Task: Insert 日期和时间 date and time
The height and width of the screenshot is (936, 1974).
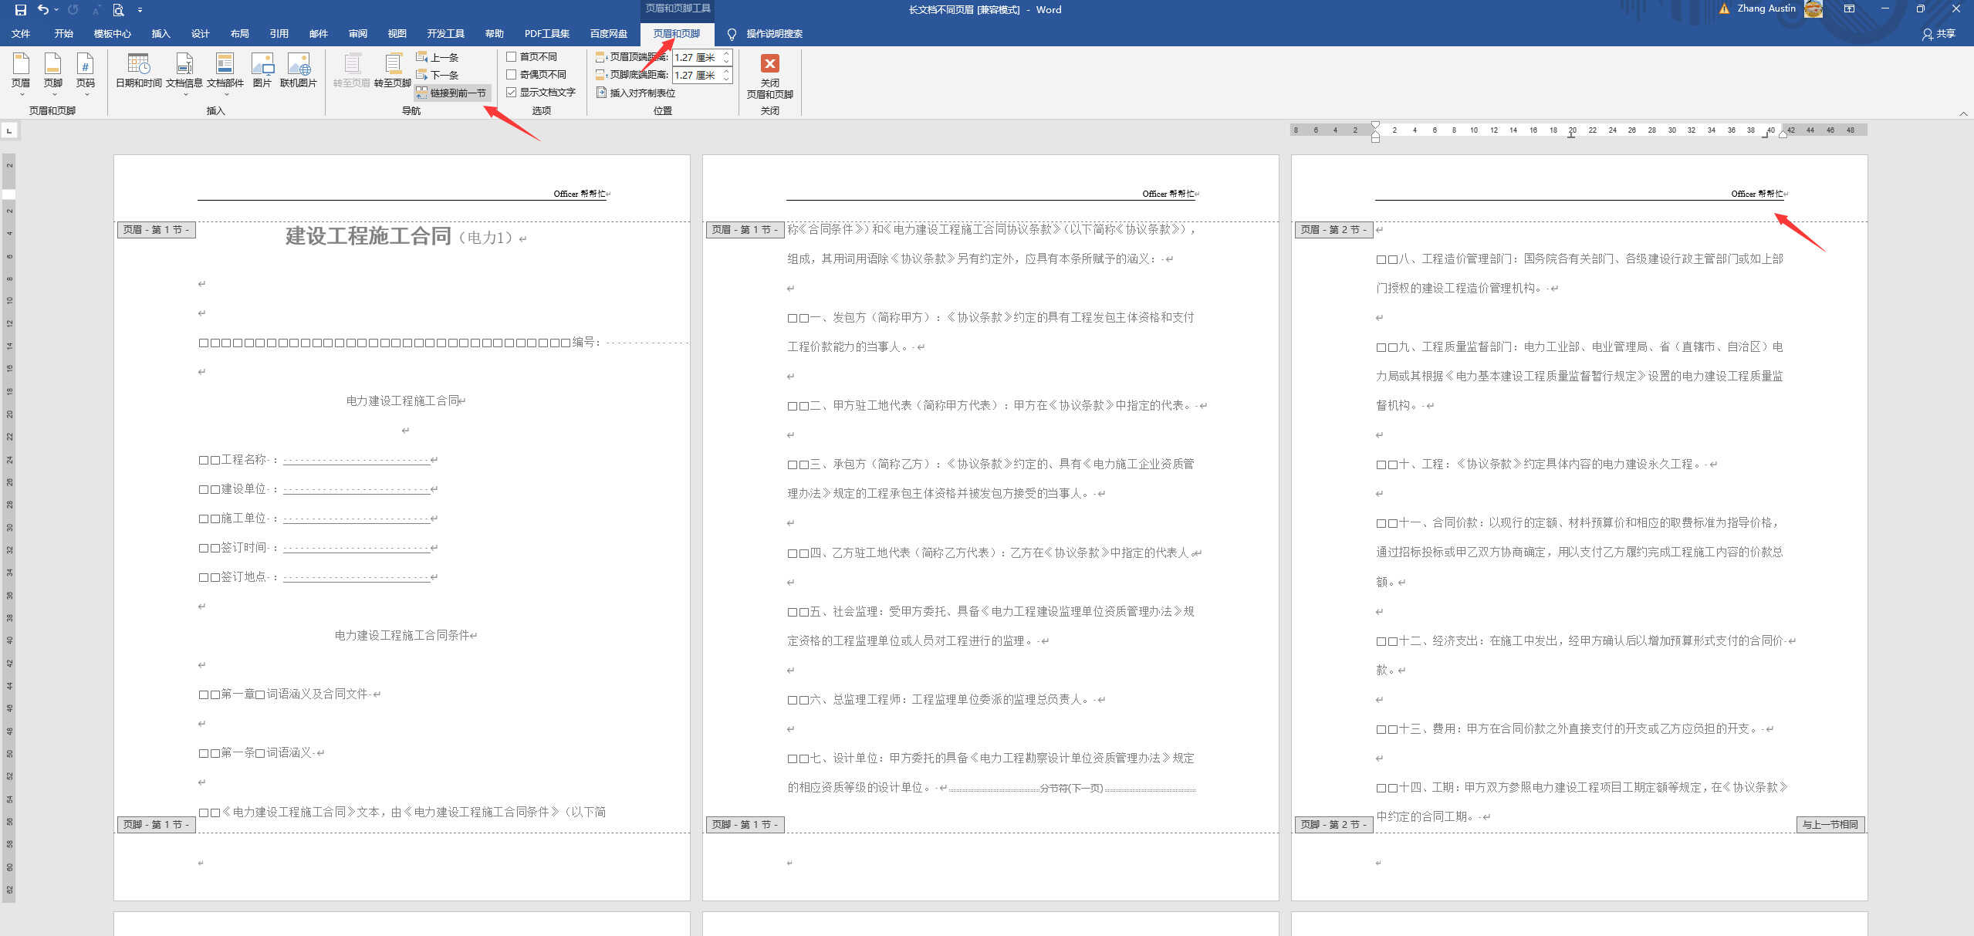Action: [139, 71]
